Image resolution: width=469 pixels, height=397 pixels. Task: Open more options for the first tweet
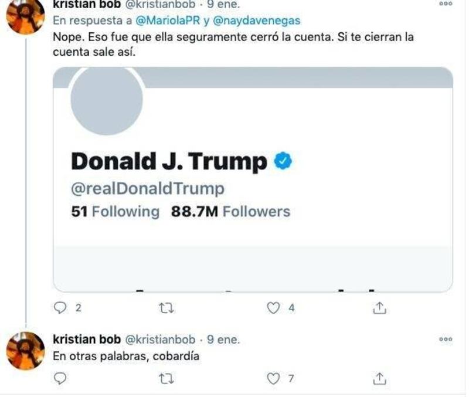(x=446, y=4)
